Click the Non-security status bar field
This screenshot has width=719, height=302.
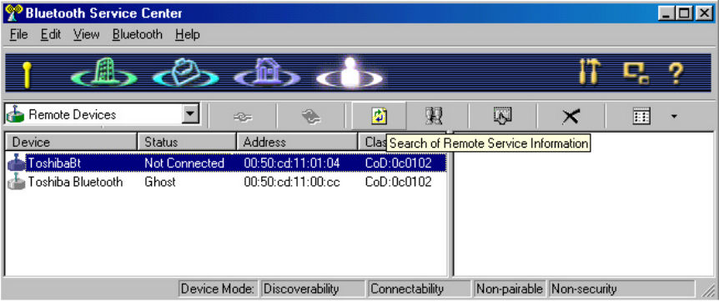(x=621, y=289)
